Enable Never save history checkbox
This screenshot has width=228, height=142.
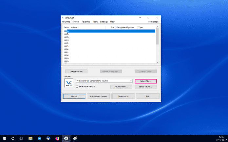pos(77,87)
